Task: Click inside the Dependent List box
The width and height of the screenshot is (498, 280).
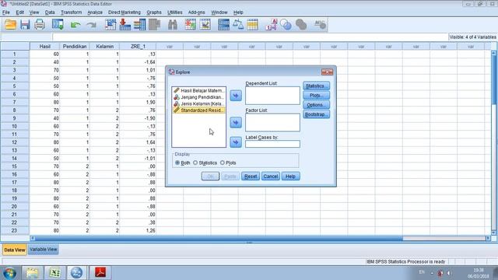Action: coord(272,96)
